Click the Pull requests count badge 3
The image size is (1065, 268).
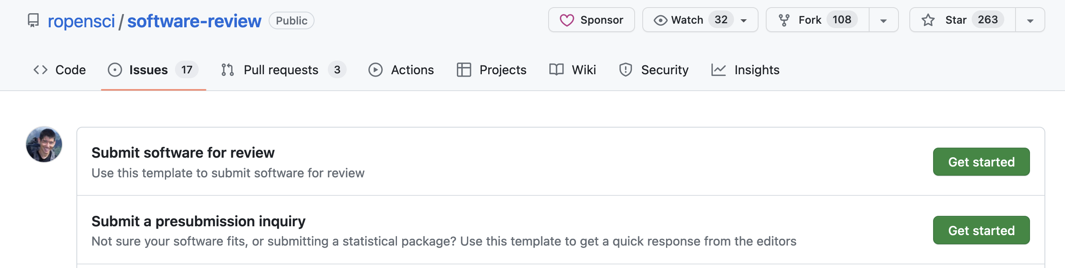337,70
